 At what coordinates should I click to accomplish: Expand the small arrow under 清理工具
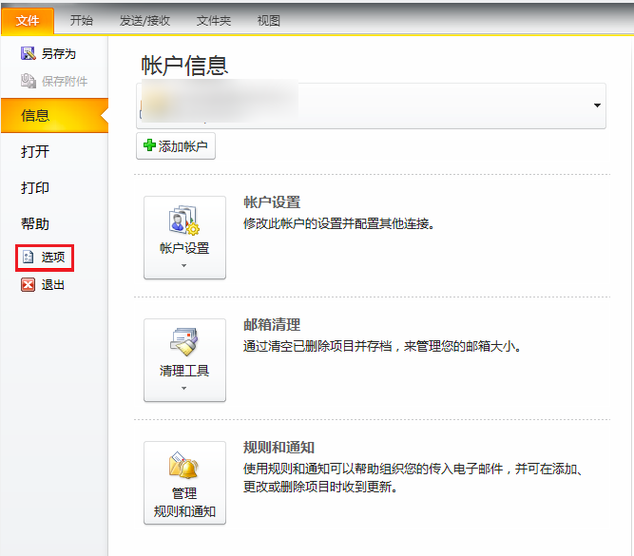point(184,388)
